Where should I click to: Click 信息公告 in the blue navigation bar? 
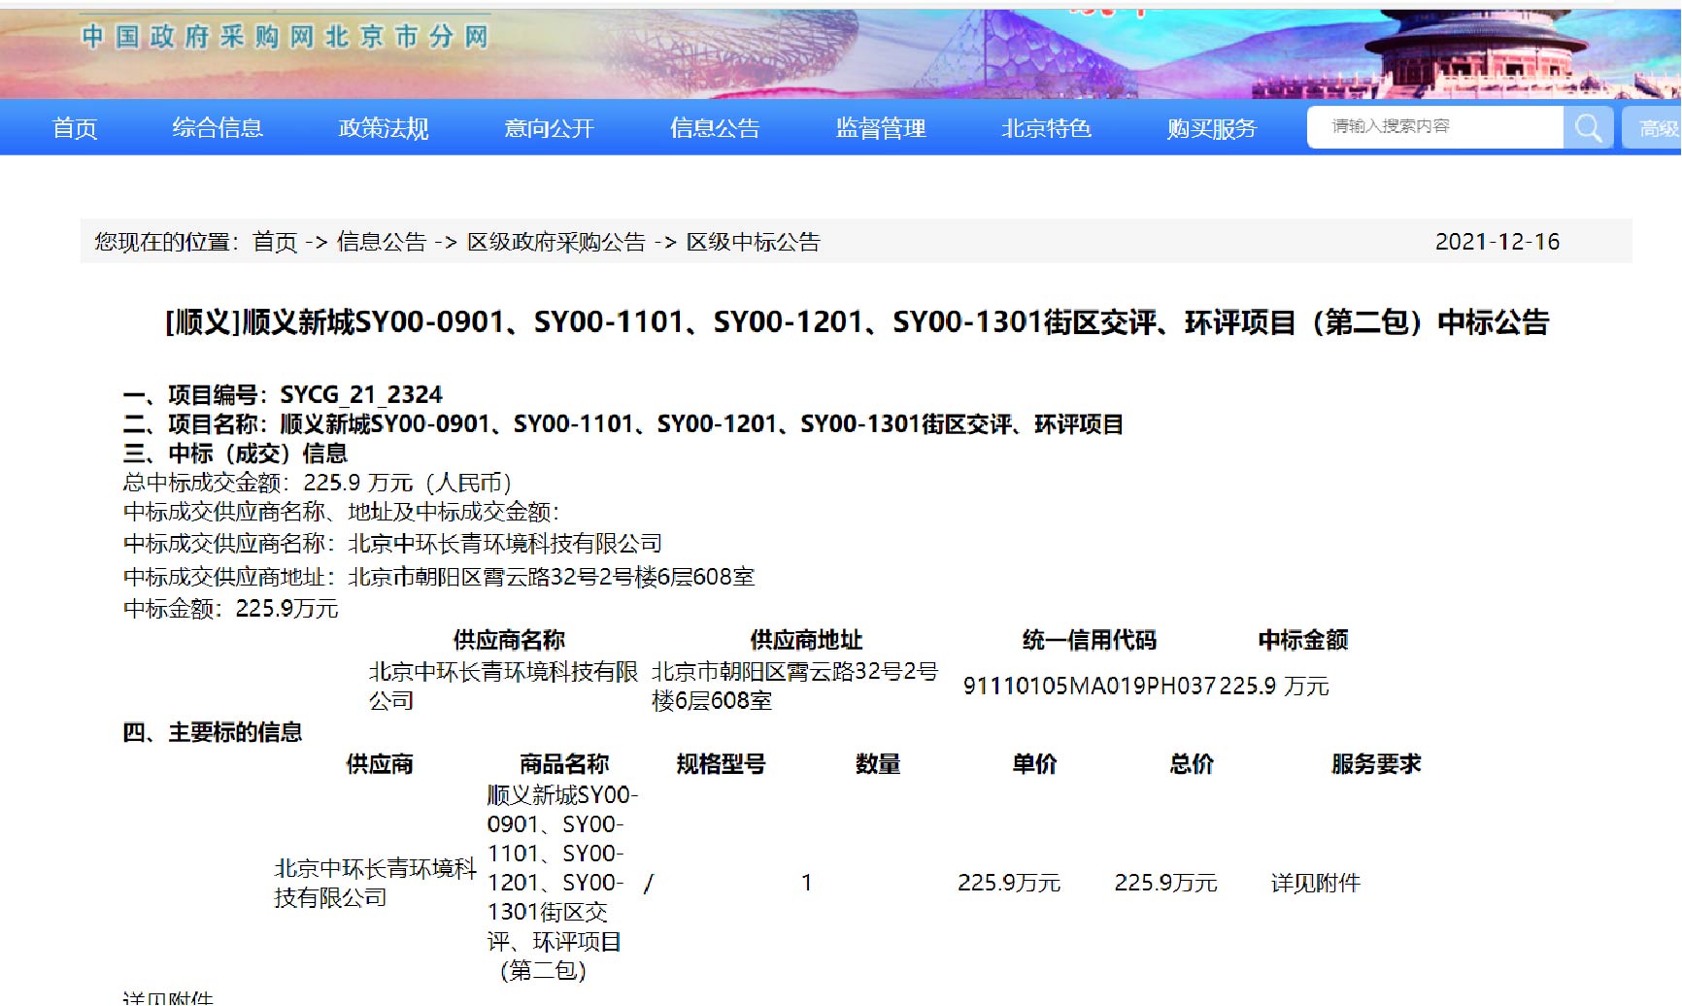coord(715,128)
